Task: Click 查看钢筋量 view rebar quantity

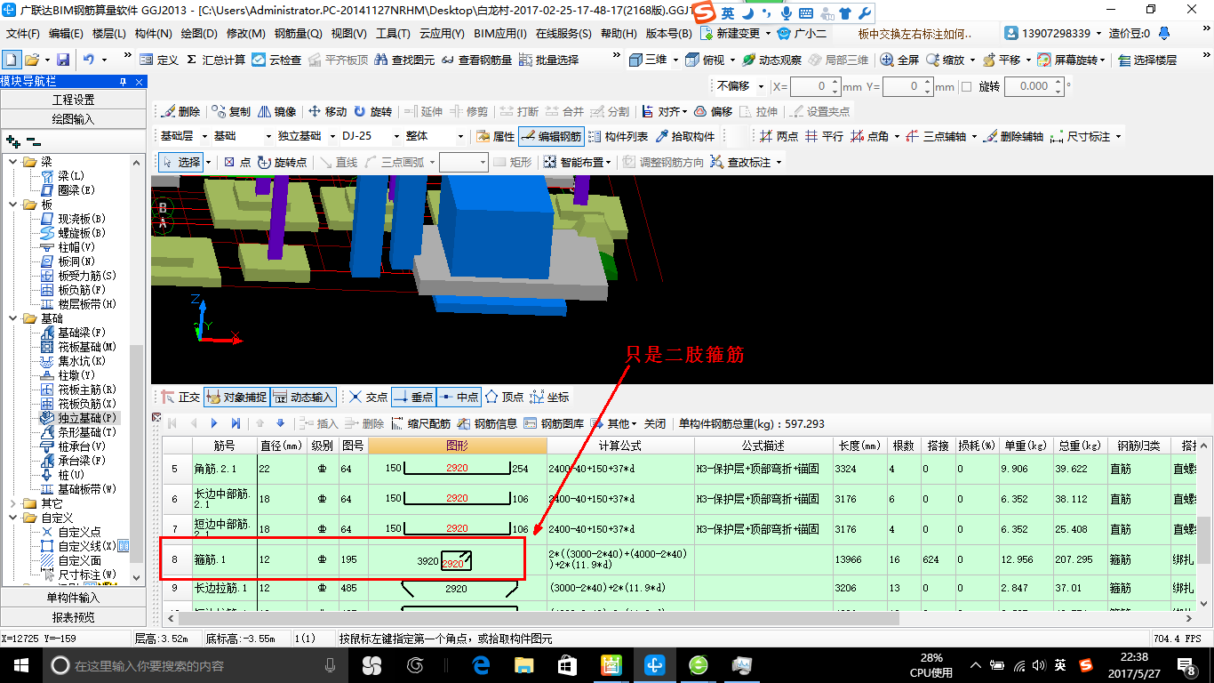Action: click(476, 60)
